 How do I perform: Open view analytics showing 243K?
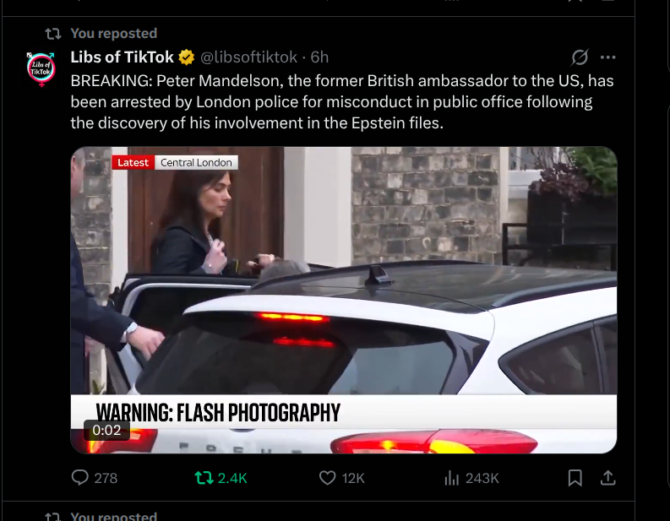(451, 478)
